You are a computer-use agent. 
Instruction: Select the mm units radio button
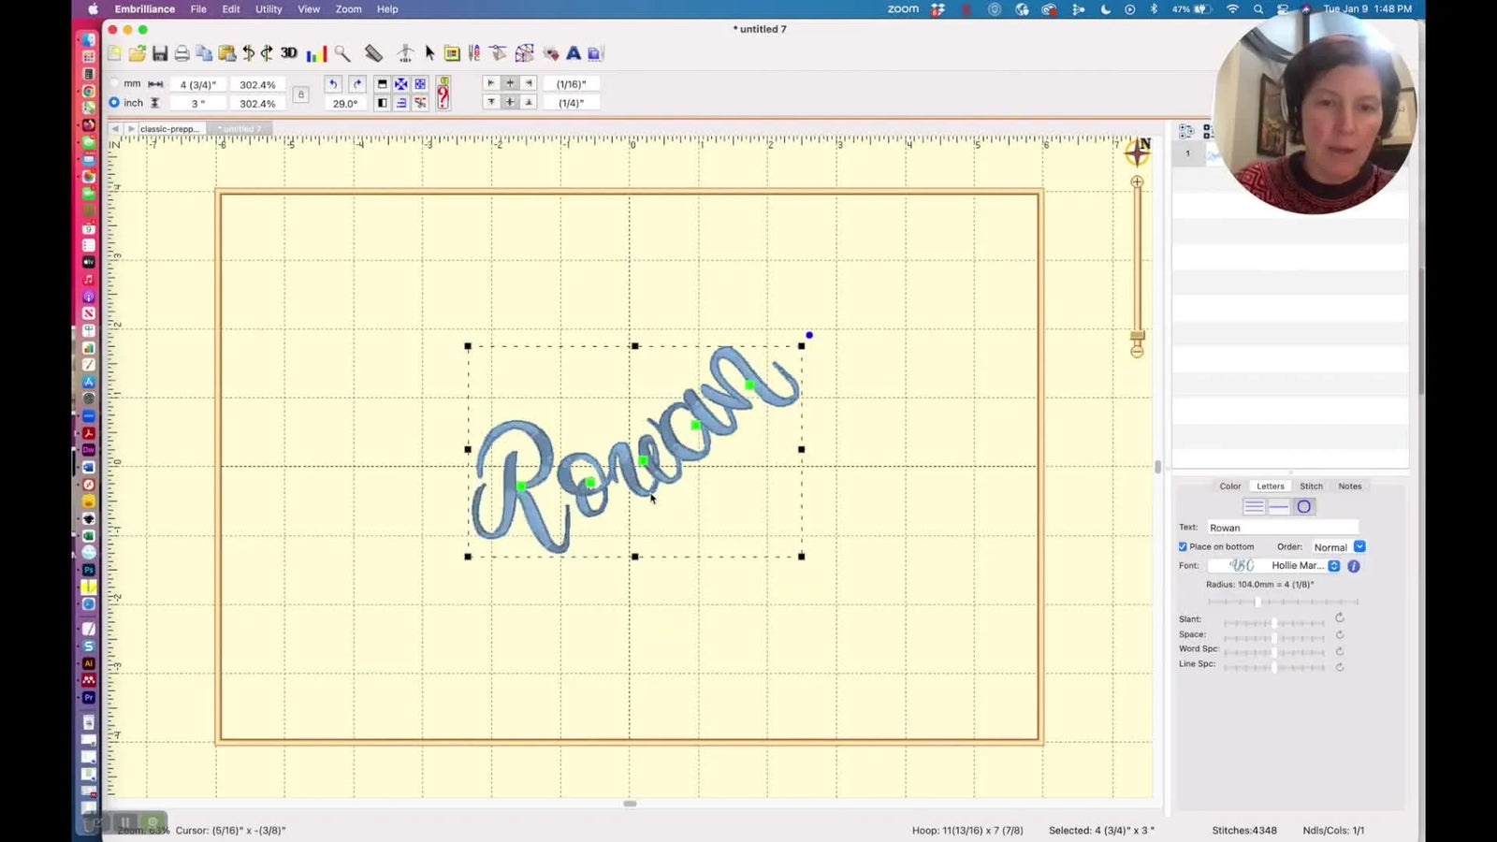coord(114,82)
